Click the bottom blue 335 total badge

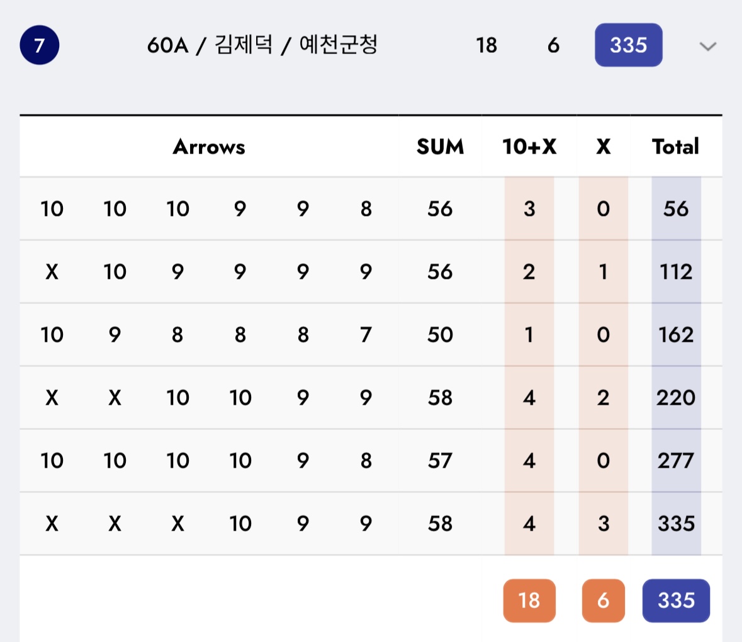676,600
